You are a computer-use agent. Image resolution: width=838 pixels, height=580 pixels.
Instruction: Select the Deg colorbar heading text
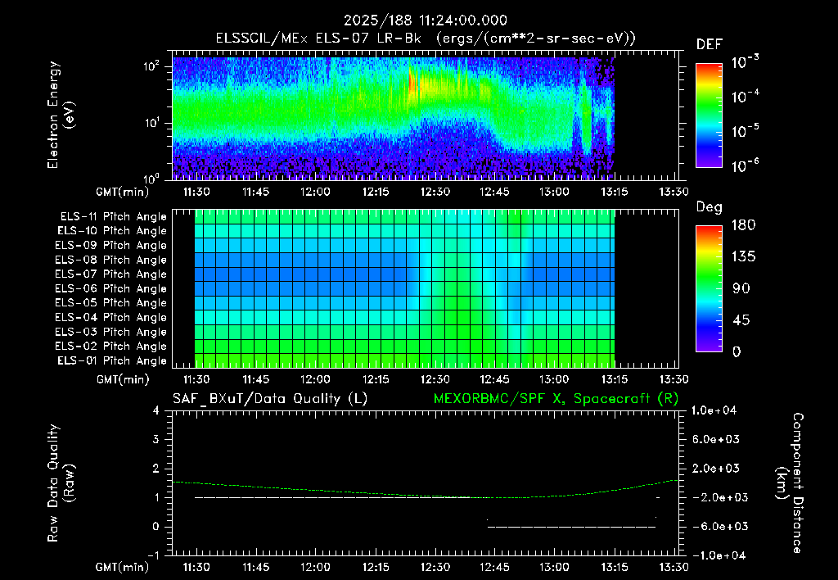pos(710,207)
